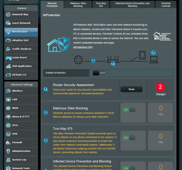Click the red Danger count badge
Screen dimensions: 182x170
coord(160,87)
